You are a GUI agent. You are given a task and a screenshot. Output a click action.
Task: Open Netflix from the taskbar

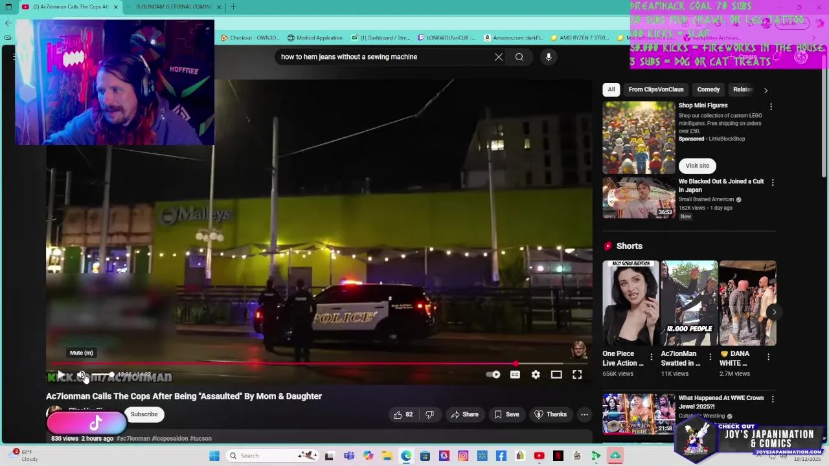[x=558, y=456]
